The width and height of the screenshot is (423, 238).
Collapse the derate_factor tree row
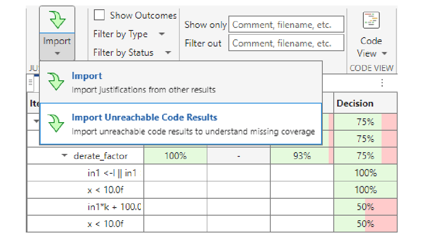(x=64, y=156)
